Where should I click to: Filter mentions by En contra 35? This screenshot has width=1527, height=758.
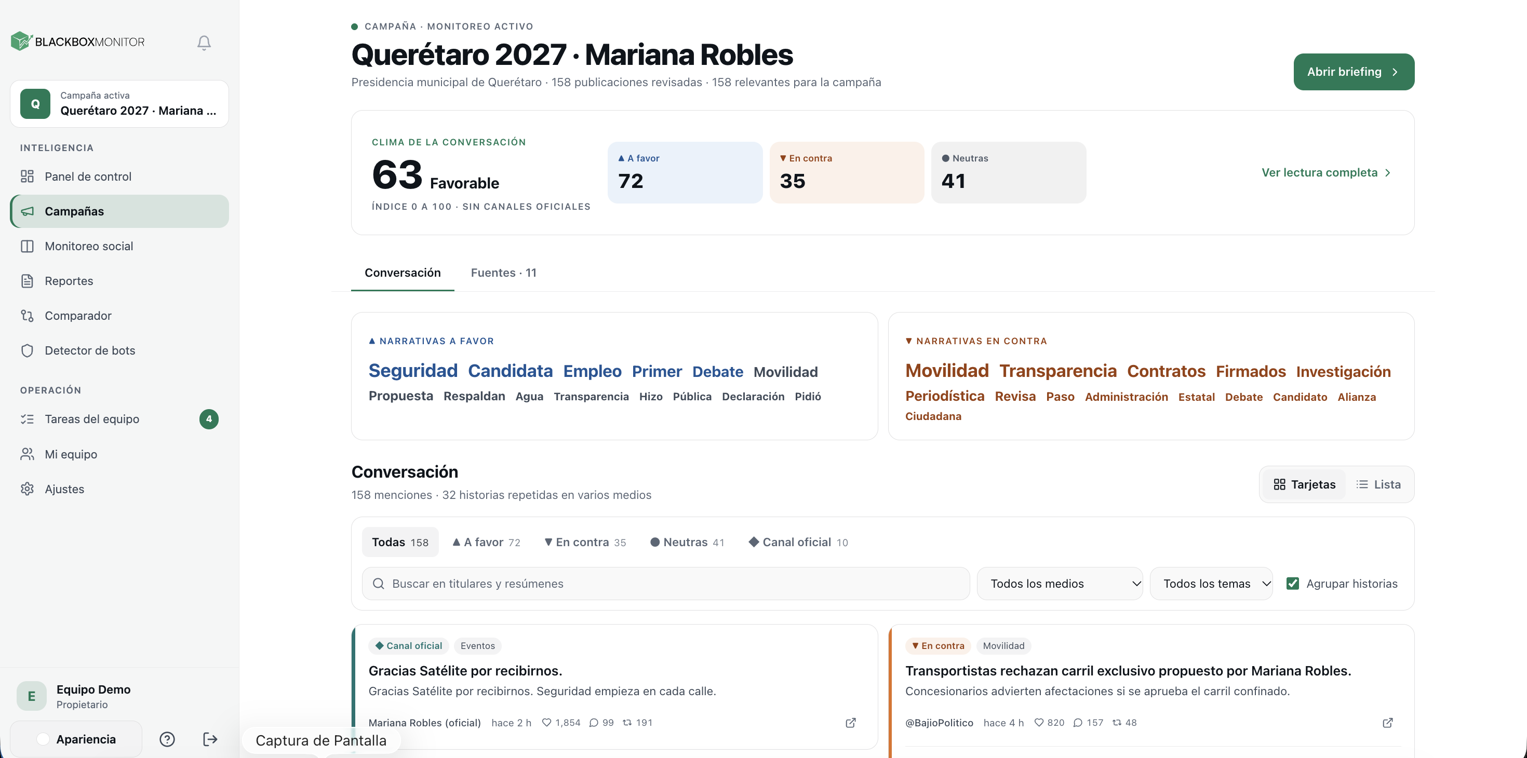(x=585, y=542)
